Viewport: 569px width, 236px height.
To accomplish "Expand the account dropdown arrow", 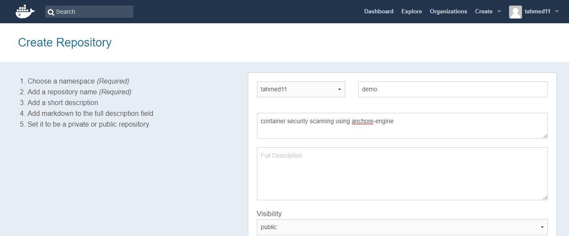I will [557, 12].
